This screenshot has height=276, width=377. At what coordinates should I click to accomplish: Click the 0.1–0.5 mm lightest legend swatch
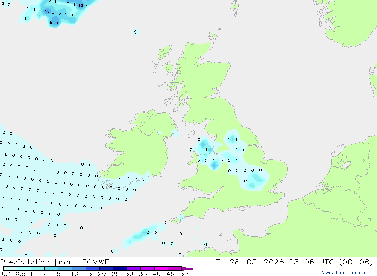click(x=10, y=268)
